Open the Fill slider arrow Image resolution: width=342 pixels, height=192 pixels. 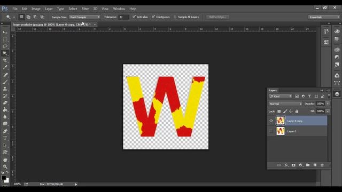click(328, 111)
